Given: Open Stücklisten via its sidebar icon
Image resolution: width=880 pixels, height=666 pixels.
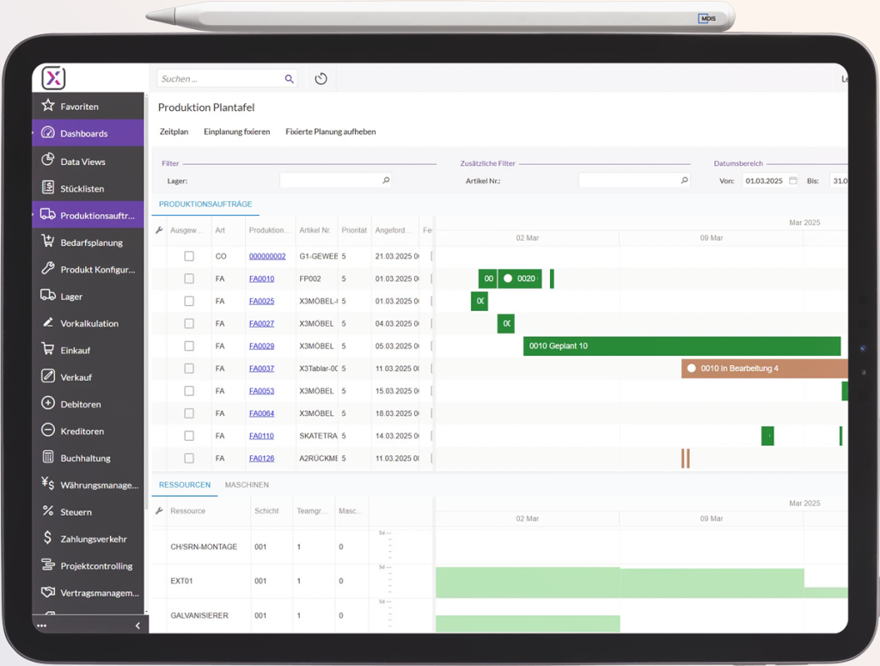Looking at the screenshot, I should pyautogui.click(x=48, y=187).
